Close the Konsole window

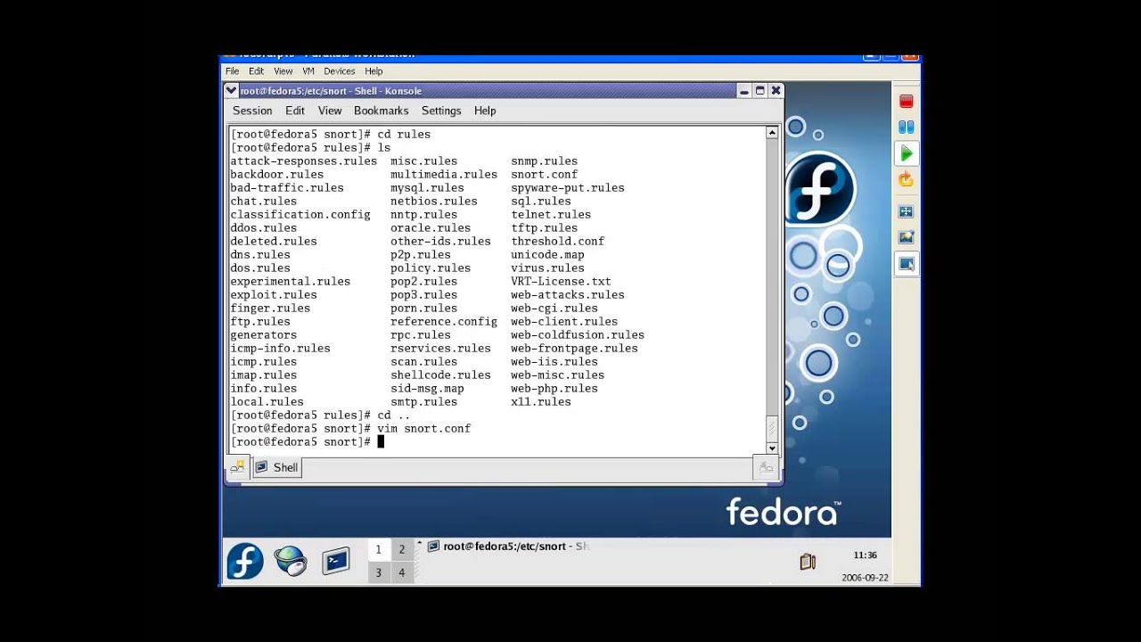click(x=776, y=91)
